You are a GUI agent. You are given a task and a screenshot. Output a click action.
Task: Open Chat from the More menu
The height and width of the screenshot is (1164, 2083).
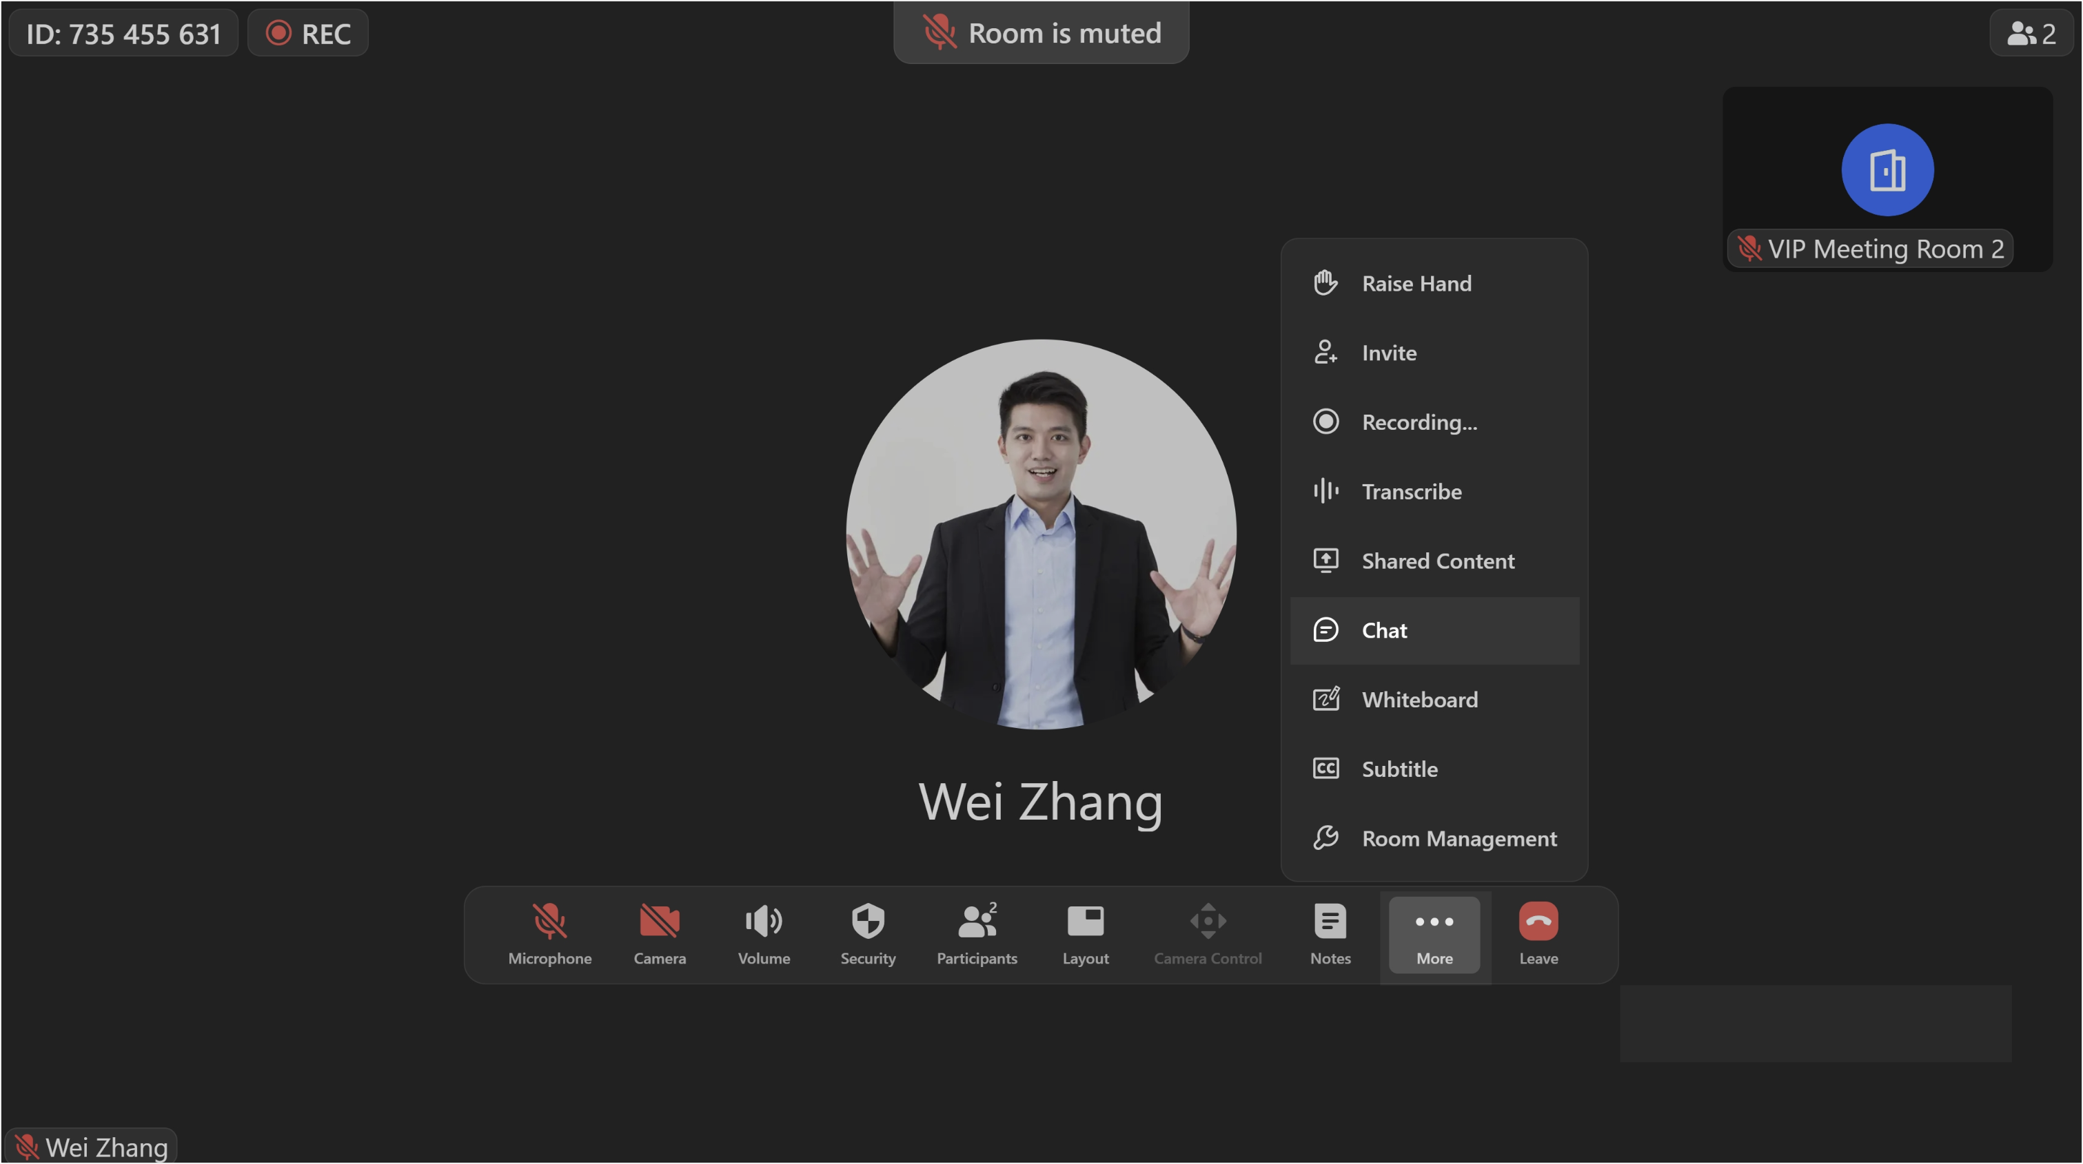point(1434,630)
